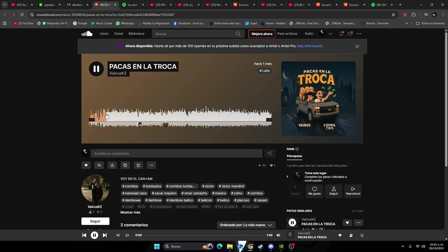The height and width of the screenshot is (252, 448).
Task: Click the search magnifier icon
Action: pos(238,34)
